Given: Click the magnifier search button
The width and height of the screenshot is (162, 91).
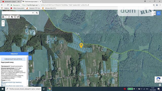Looking at the screenshot, I should (x=37, y=13).
